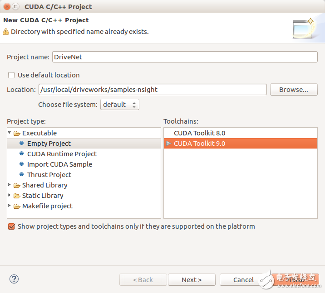Click the Shared Library folder icon
Viewport: 325px width, 293px height.
(x=17, y=186)
